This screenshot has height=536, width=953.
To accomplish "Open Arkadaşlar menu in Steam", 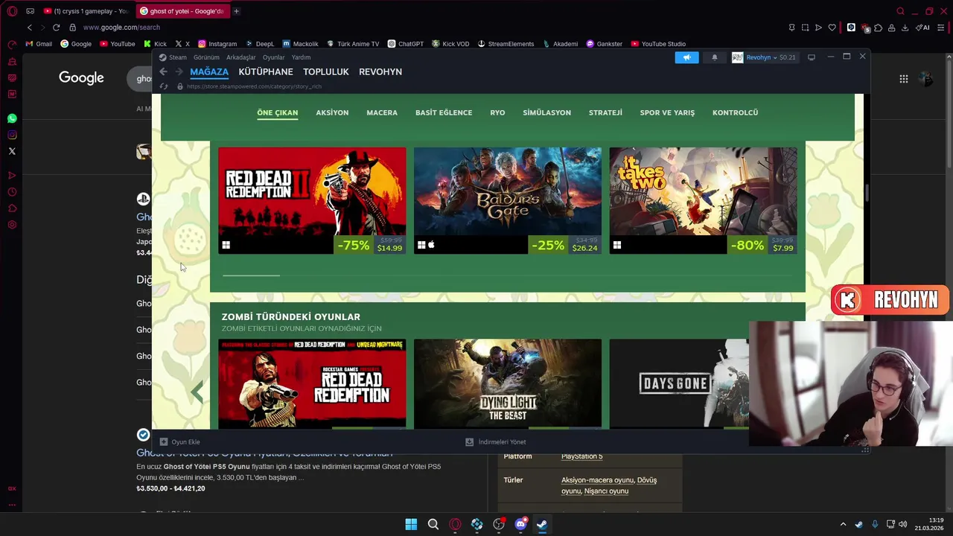I will click(240, 57).
